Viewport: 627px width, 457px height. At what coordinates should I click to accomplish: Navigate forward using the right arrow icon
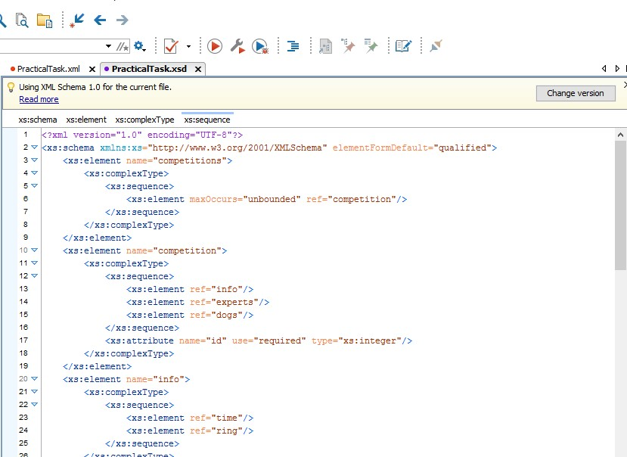(123, 20)
